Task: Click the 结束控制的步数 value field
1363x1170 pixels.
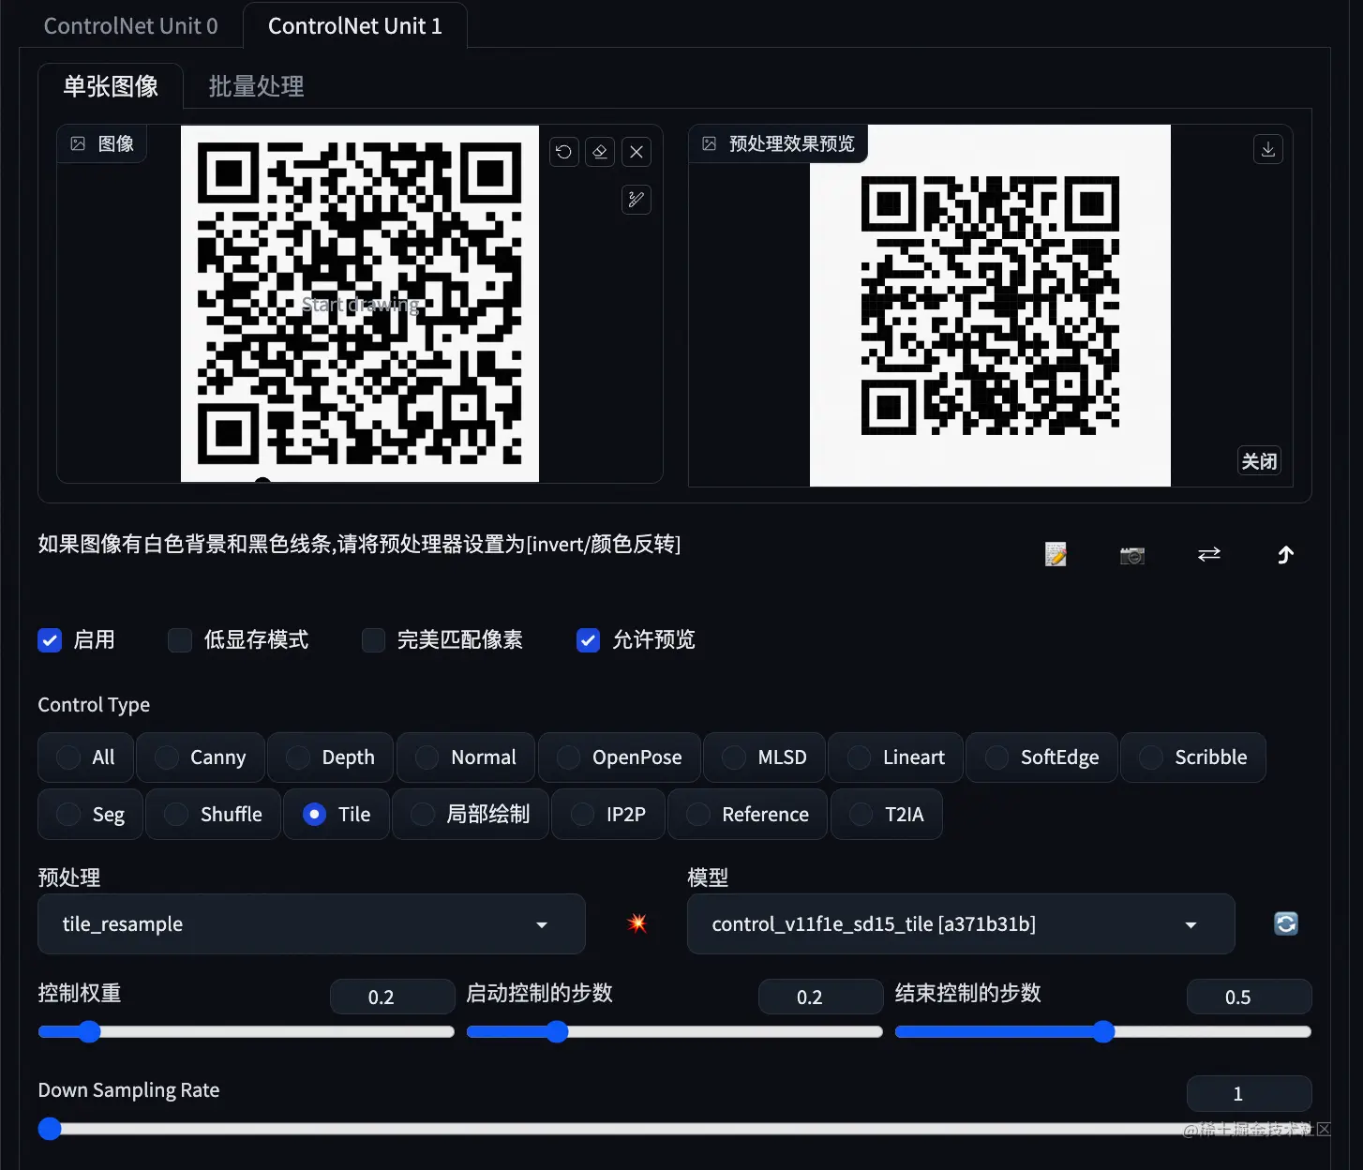Action: (1250, 997)
